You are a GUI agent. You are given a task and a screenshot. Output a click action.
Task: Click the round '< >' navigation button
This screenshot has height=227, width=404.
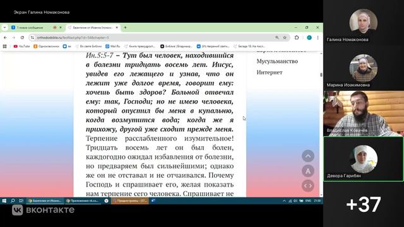[308, 185]
